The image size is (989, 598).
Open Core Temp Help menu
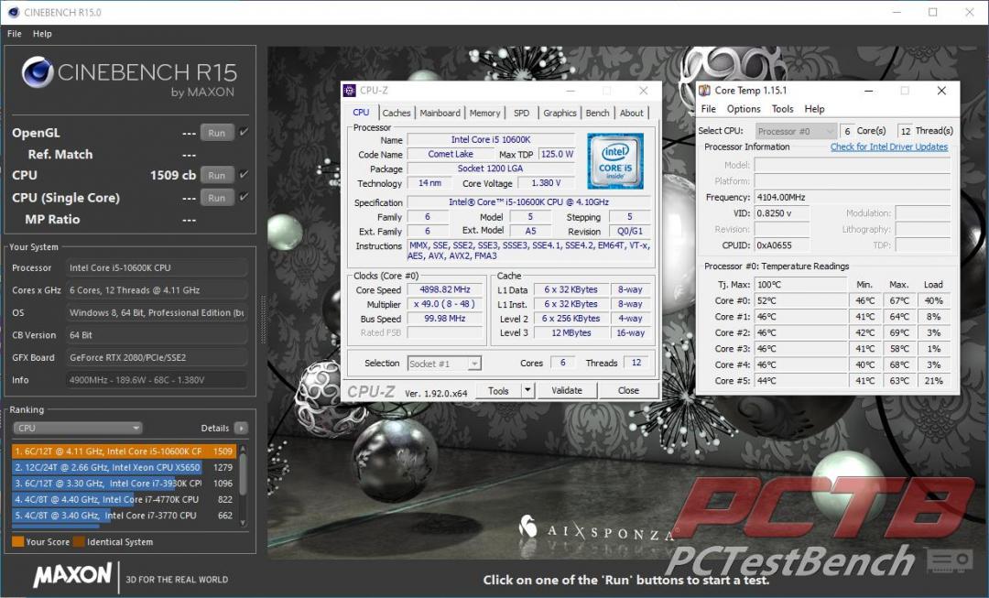pyautogui.click(x=814, y=108)
